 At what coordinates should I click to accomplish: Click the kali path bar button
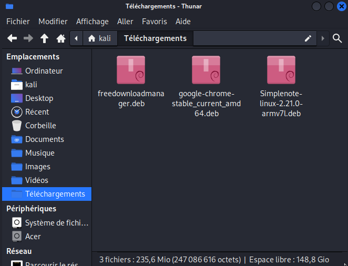tap(100, 38)
